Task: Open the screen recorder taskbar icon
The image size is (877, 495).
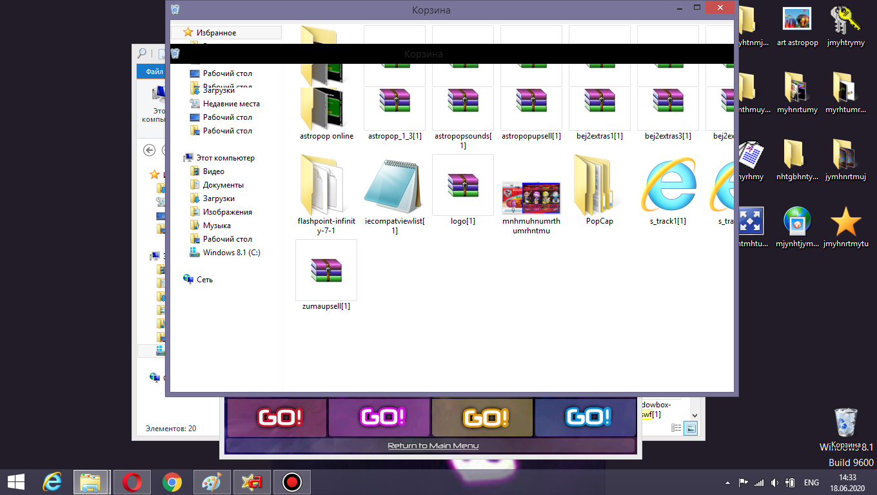Action: 291,481
